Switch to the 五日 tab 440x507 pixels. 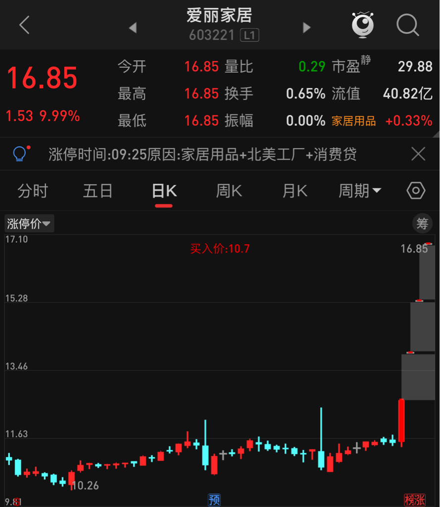pos(98,191)
